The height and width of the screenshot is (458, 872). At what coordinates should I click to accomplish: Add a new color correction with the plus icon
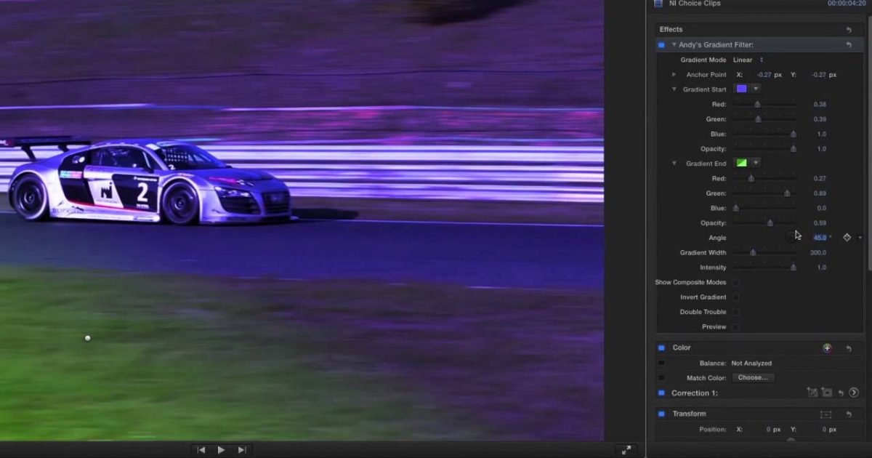(x=827, y=347)
